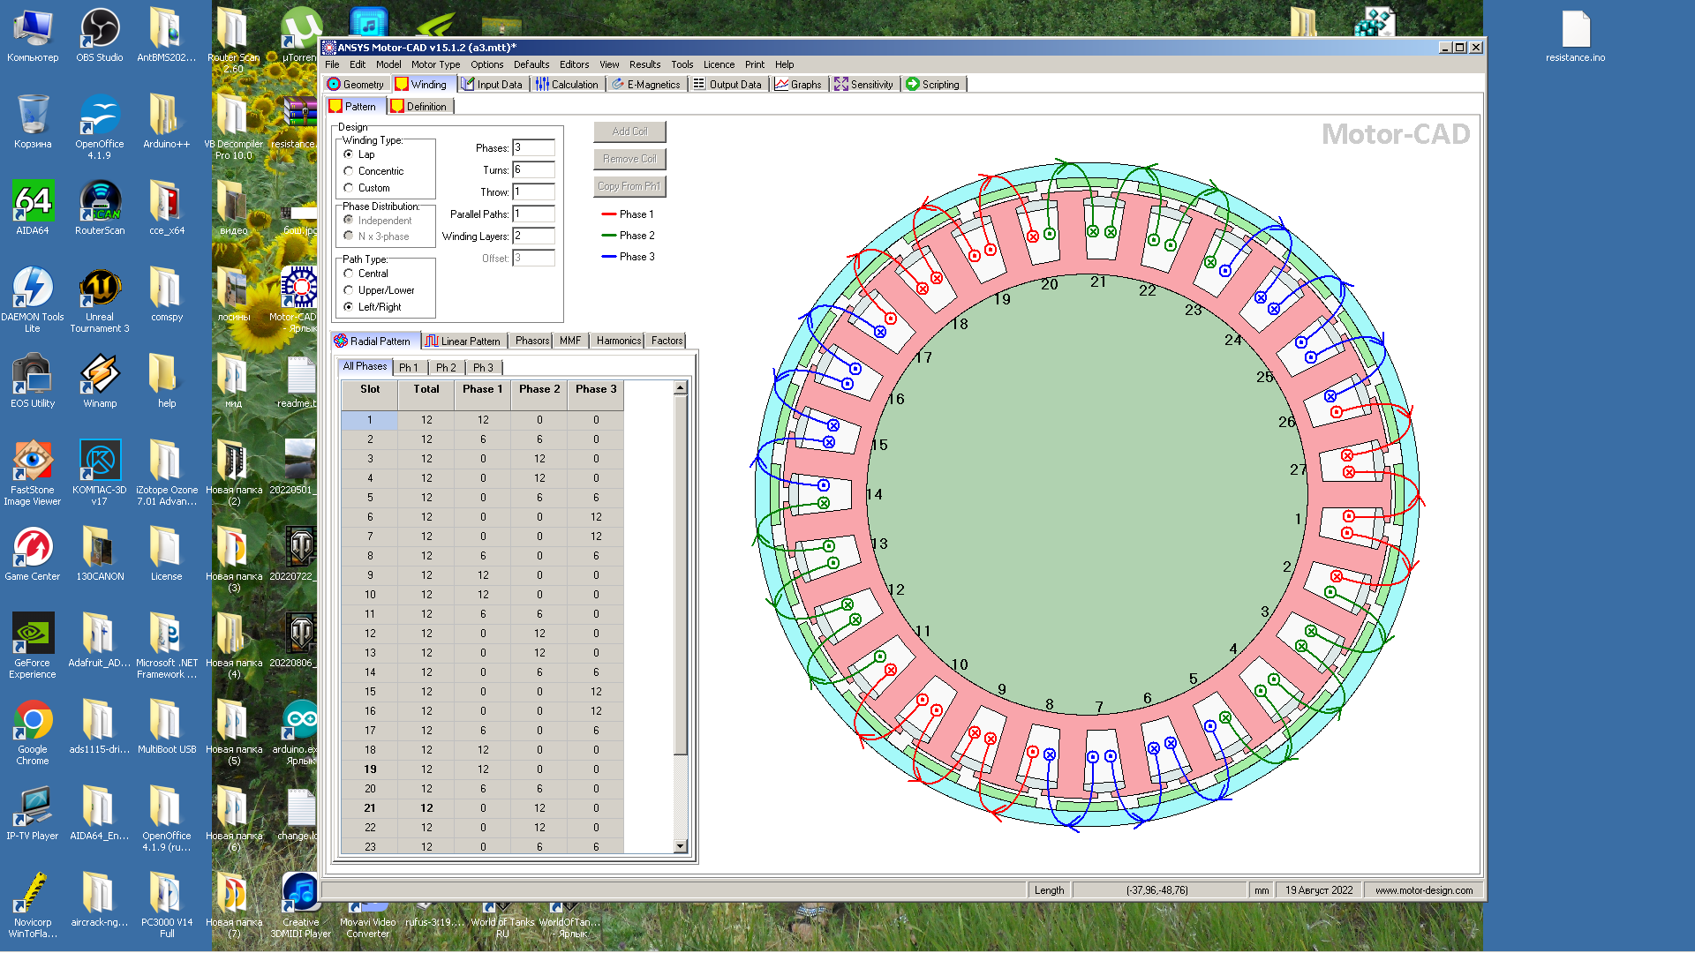Show the Linear Pattern view icon
This screenshot has width=1695, height=953.
pyautogui.click(x=432, y=341)
